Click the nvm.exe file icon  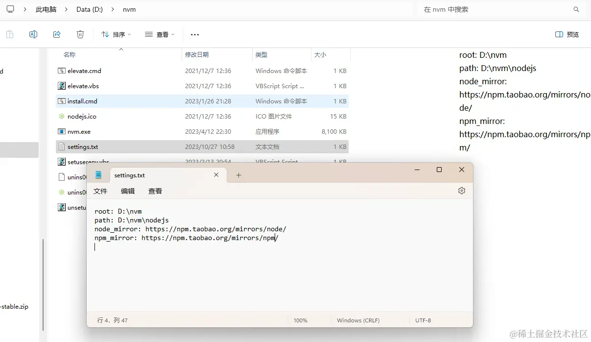pos(62,131)
